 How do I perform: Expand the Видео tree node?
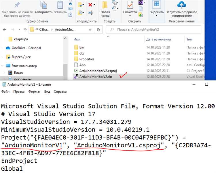coord(4,72)
